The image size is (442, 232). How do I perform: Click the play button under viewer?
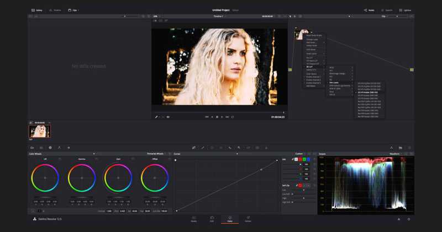tap(222, 117)
